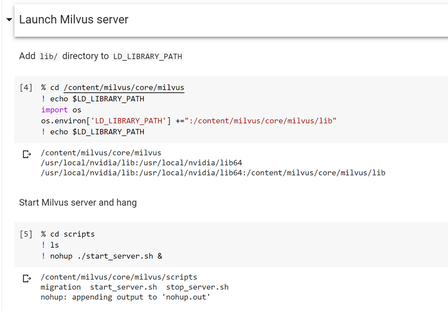
Task: Collapse the Launch Milvus server section
Action: 8,19
